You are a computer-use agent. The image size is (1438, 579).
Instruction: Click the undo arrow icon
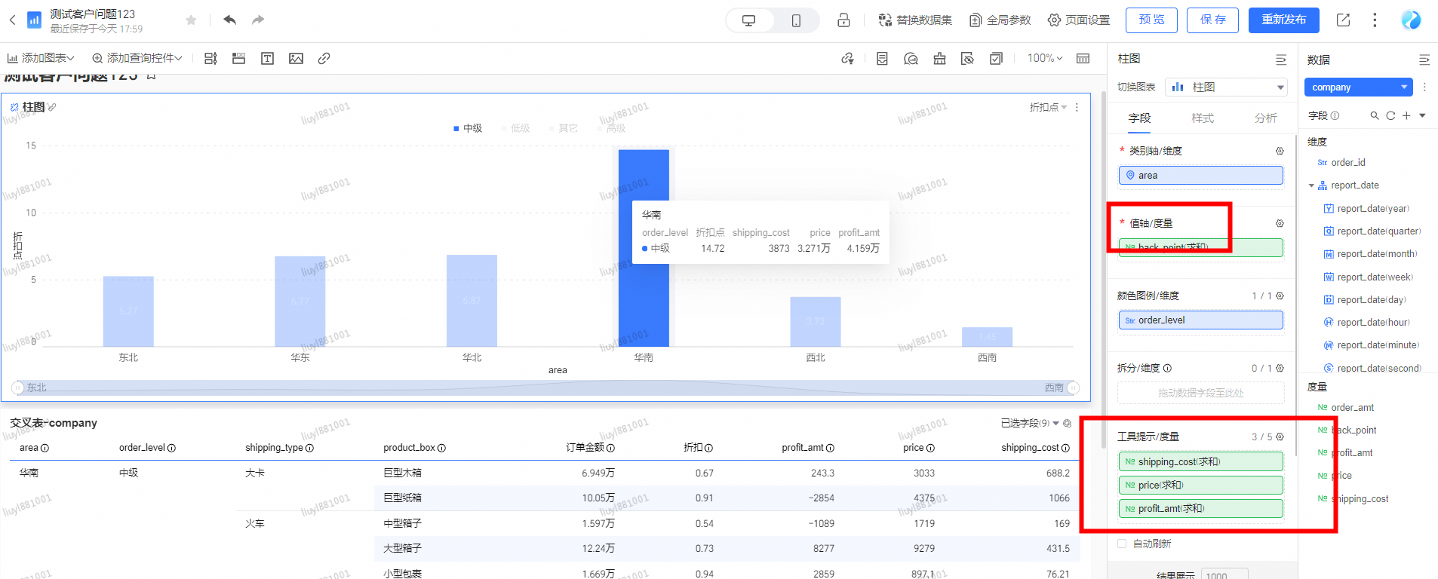coord(230,20)
